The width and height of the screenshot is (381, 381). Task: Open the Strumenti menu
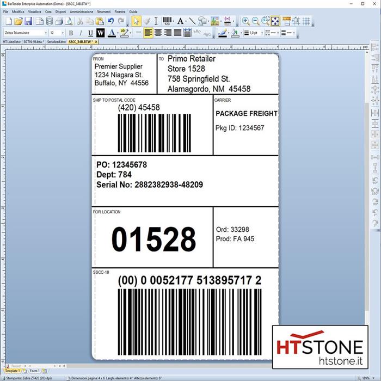tap(104, 11)
